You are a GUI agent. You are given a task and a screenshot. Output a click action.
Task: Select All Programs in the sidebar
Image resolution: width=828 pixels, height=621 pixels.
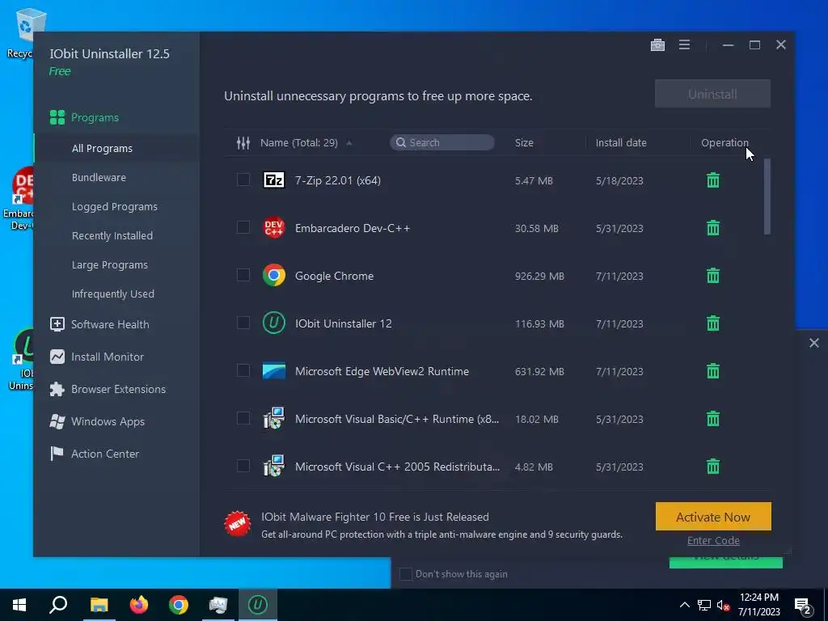(116, 149)
